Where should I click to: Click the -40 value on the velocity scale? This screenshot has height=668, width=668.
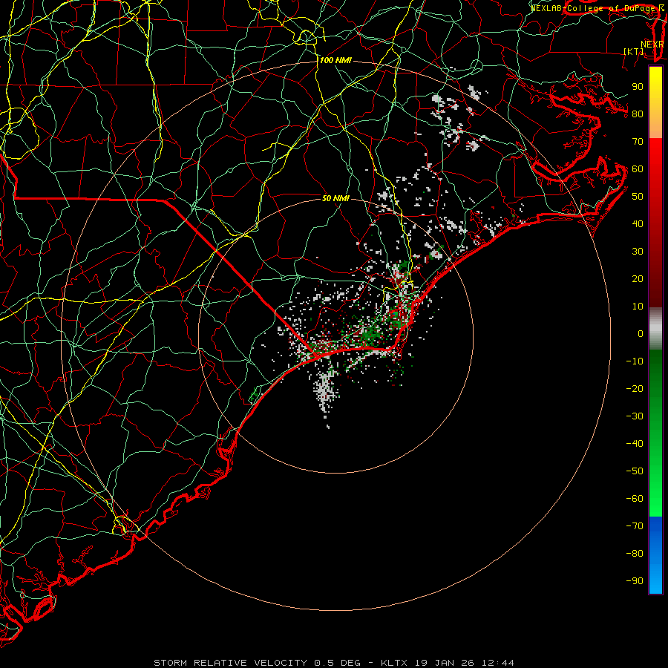click(x=635, y=444)
